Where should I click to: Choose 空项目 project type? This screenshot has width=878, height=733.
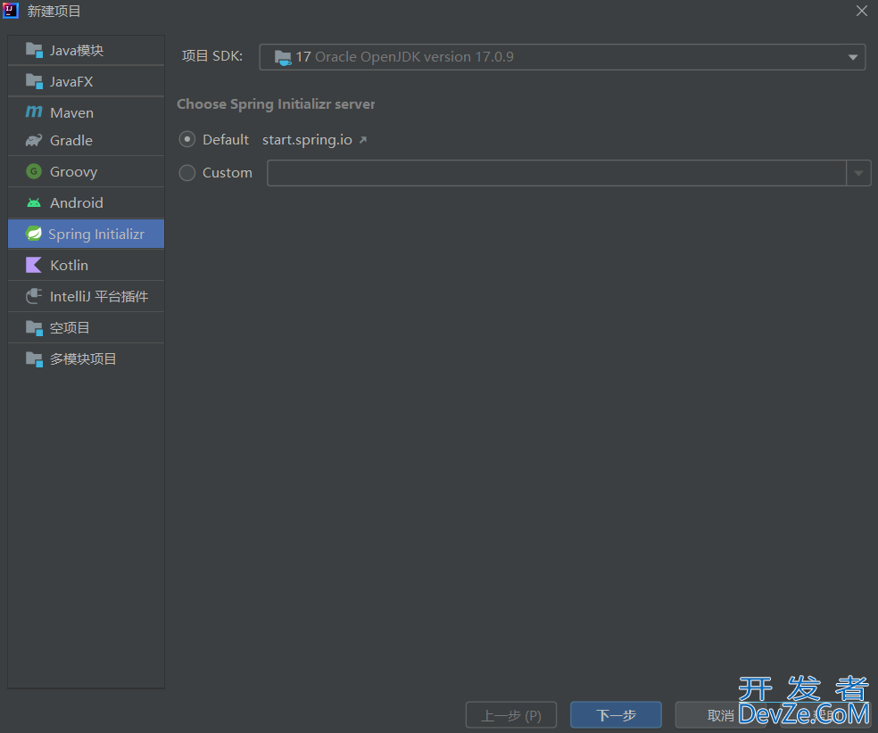click(87, 328)
